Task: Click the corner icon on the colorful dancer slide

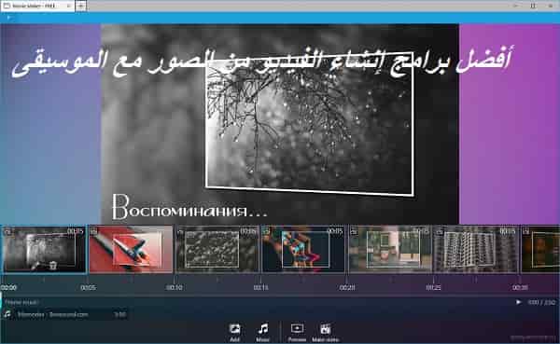Action: 266,231
